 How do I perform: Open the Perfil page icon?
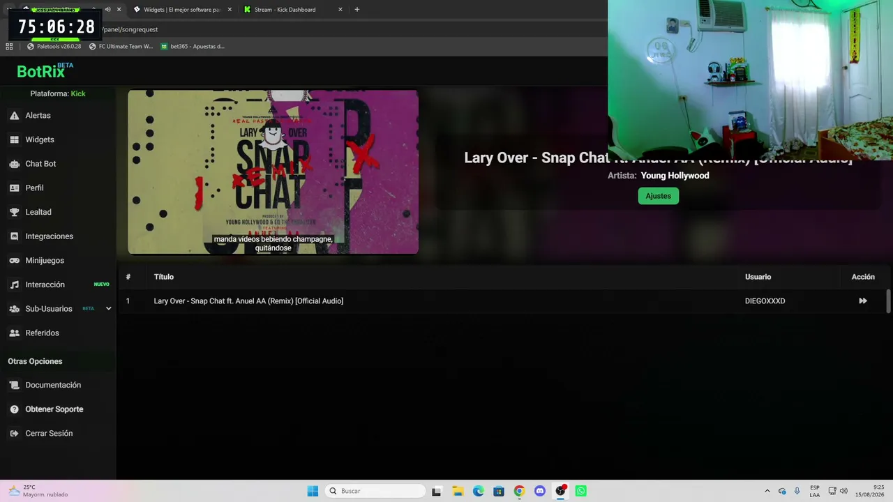(x=14, y=188)
